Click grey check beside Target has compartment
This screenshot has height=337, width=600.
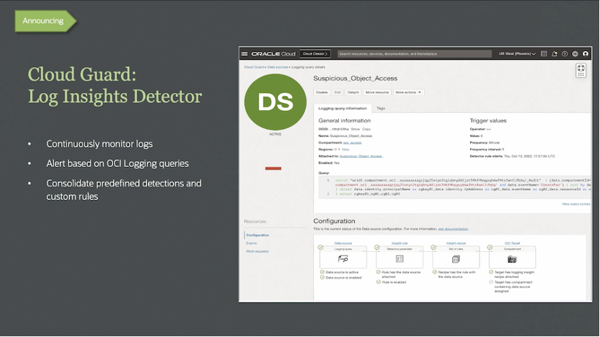click(491, 282)
